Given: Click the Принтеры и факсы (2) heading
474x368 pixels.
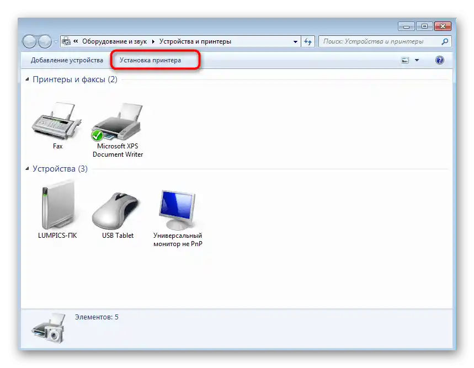Looking at the screenshot, I should point(74,79).
